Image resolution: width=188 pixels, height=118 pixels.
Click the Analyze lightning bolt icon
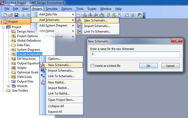click(109, 15)
